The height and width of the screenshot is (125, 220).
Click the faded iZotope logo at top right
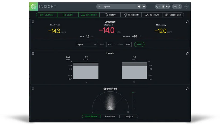pos(187,6)
